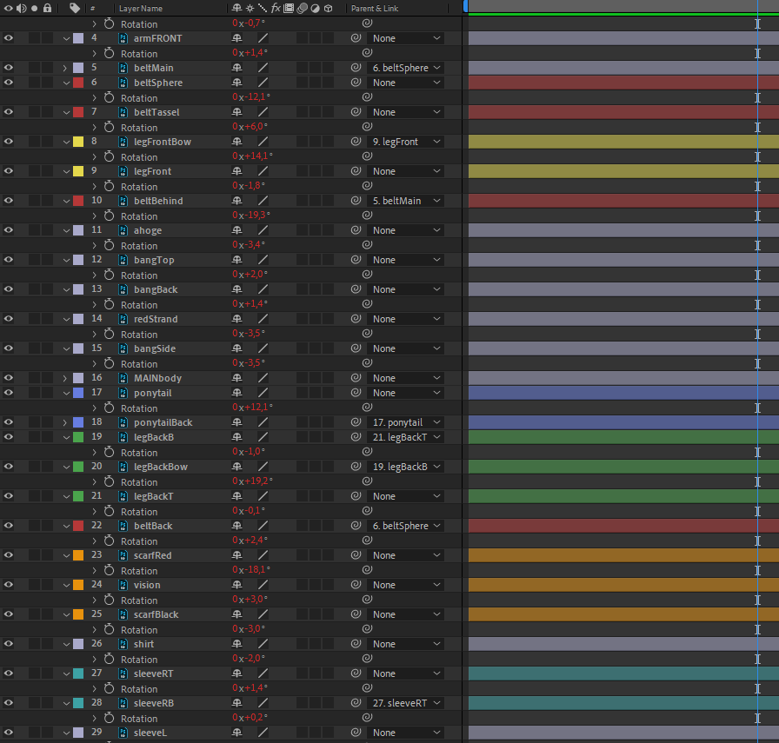Expand the MAINbody layer properties
The width and height of the screenshot is (779, 743).
point(65,378)
